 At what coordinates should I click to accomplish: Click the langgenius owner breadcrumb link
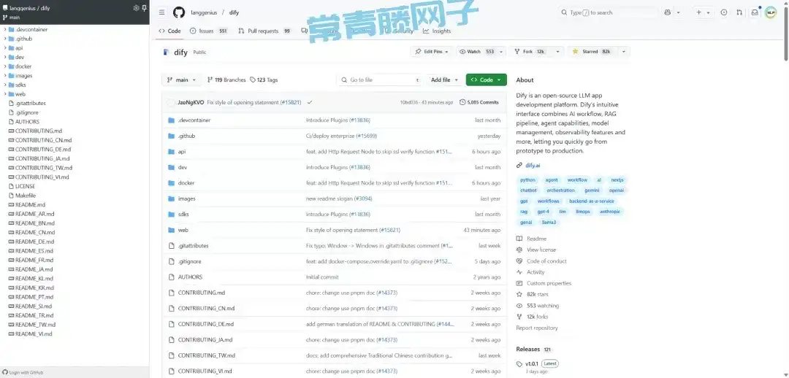coord(204,12)
